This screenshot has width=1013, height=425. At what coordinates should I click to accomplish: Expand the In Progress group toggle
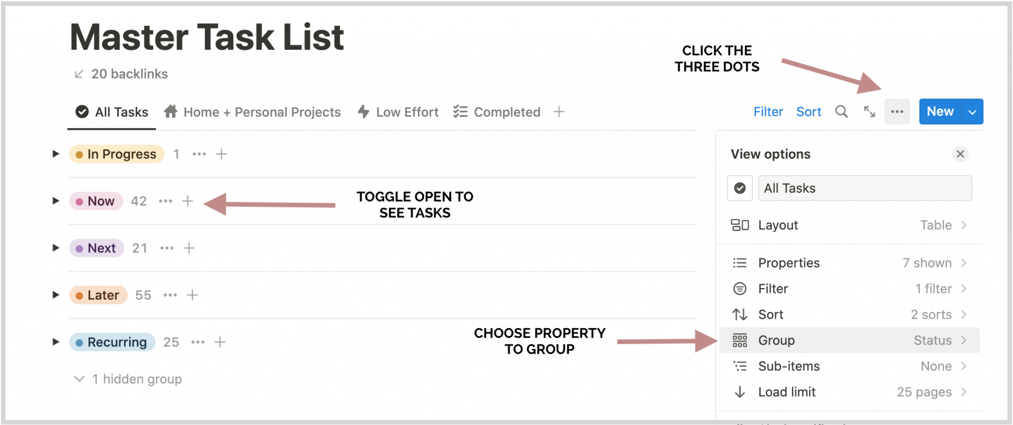[x=55, y=154]
